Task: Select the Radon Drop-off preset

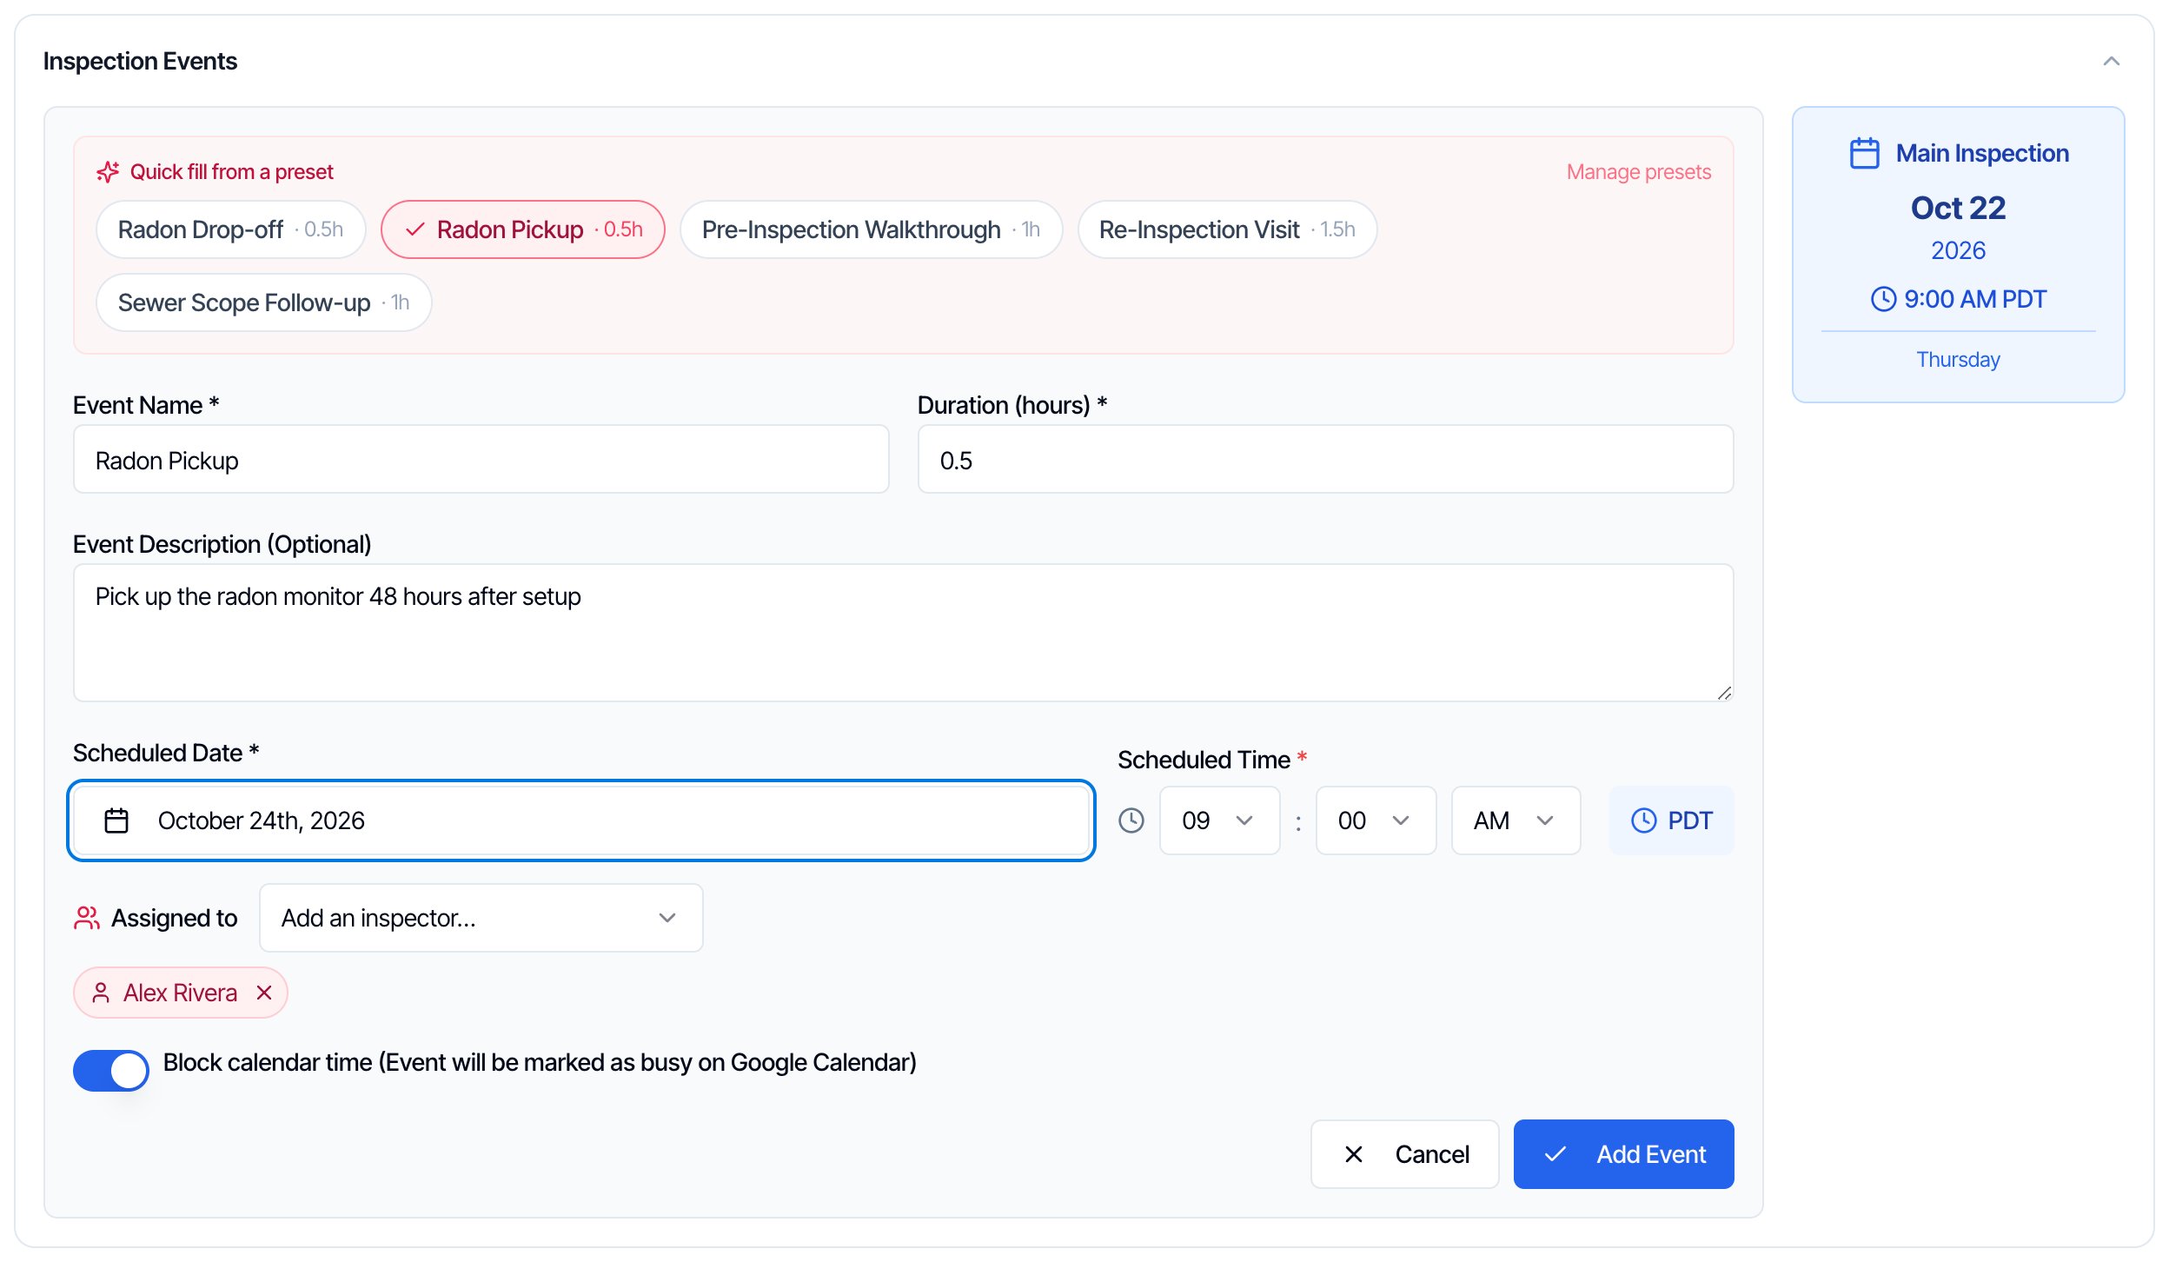Action: coord(230,229)
